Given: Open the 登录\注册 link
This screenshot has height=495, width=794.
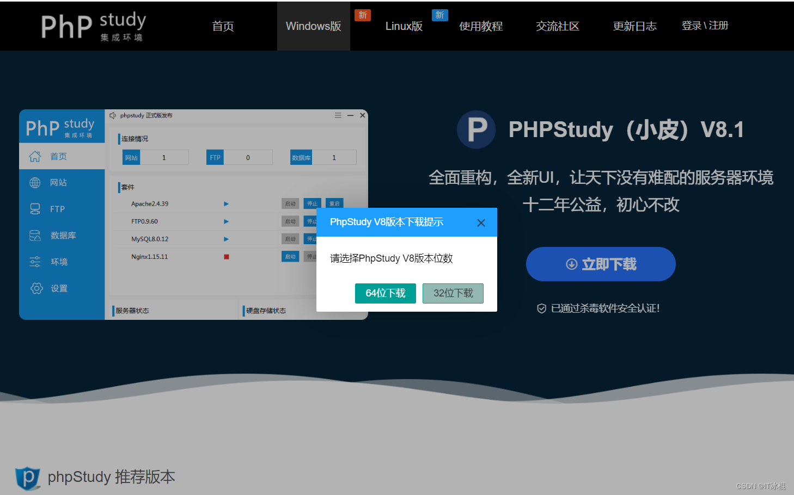Looking at the screenshot, I should pyautogui.click(x=705, y=24).
